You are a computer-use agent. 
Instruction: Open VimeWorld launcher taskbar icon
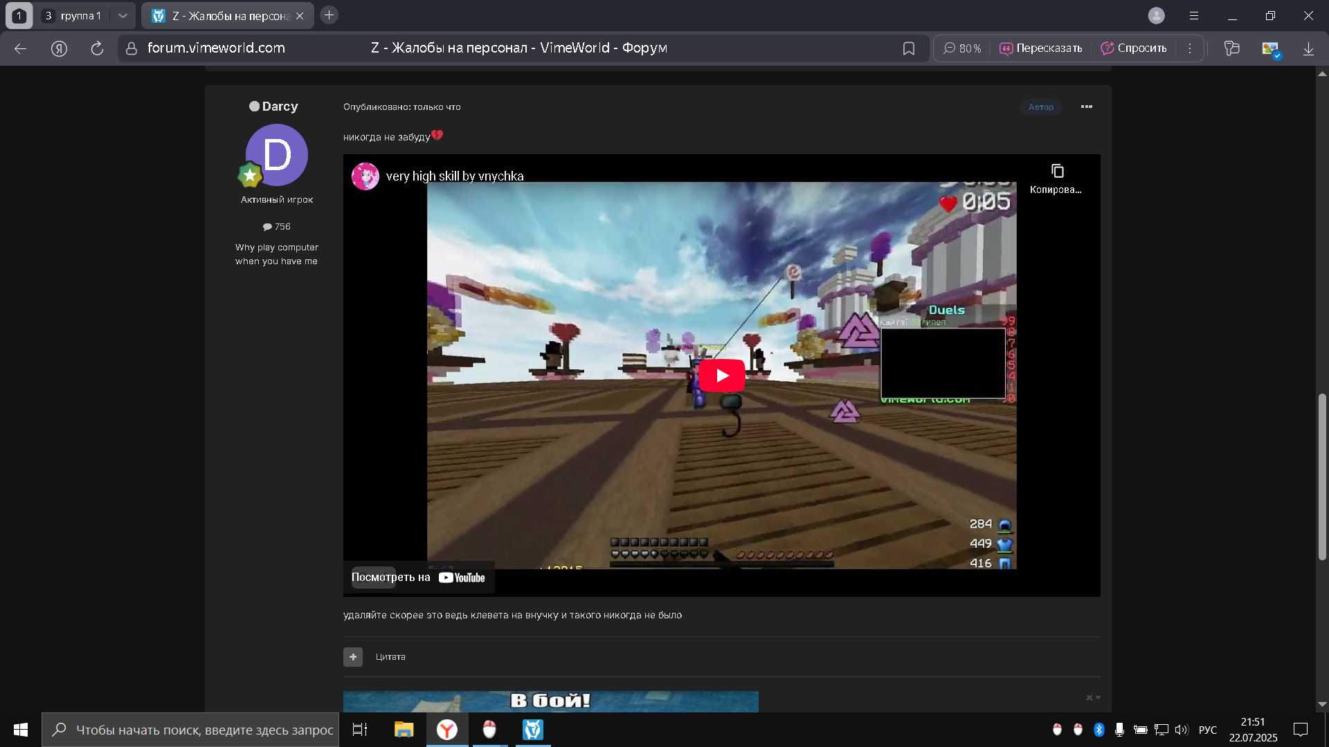click(533, 730)
